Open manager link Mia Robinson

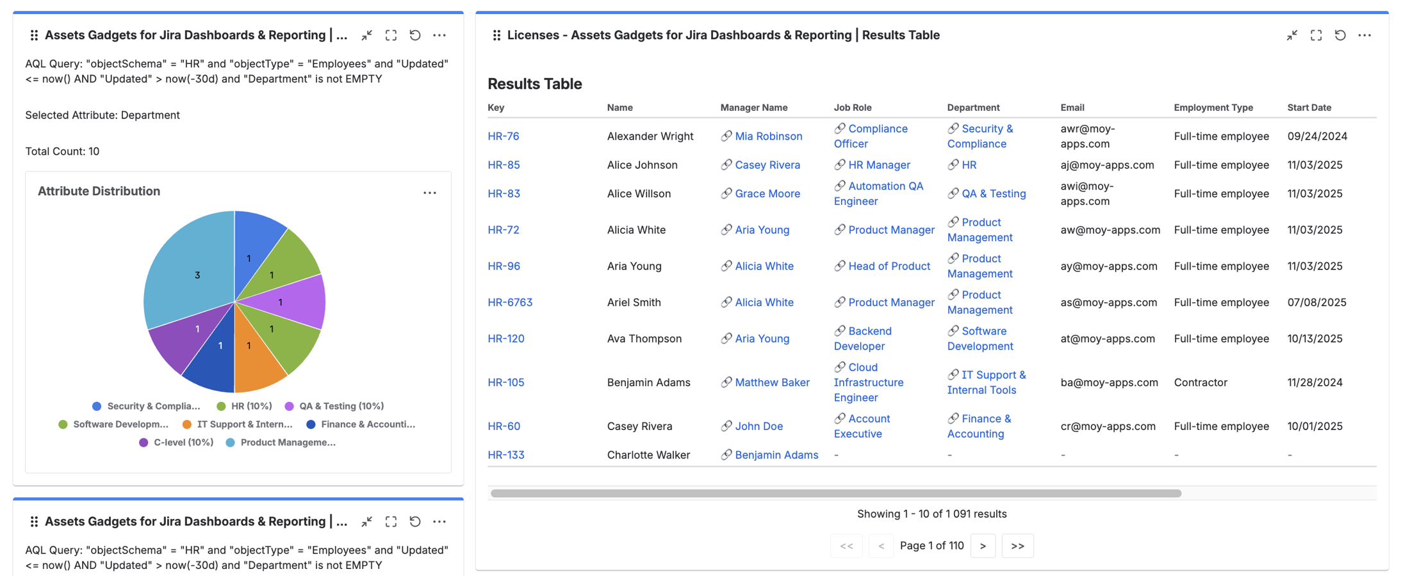(768, 136)
